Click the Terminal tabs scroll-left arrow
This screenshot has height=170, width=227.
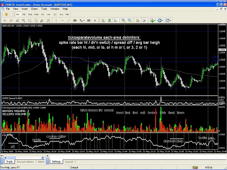[x=5, y=158]
